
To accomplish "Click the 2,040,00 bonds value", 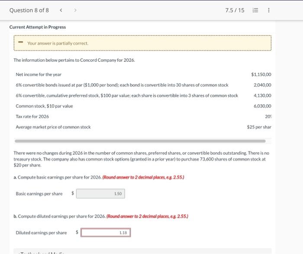I will (x=262, y=85).
